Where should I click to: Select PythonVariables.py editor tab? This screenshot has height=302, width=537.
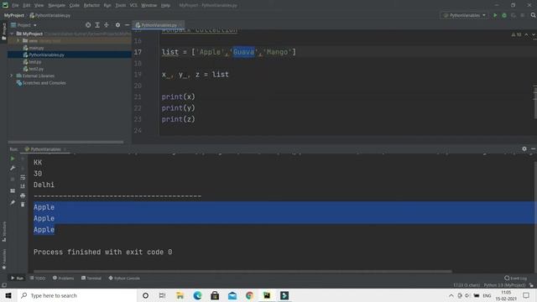coord(159,25)
